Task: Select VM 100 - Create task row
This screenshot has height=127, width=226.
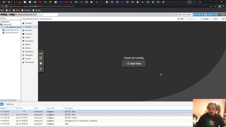Action: 96,118
